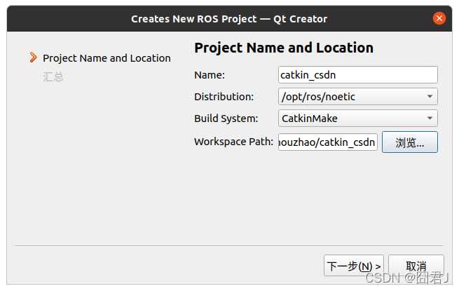The width and height of the screenshot is (459, 291).
Task: Click the bold Project Name and Location heading
Action: coord(283,48)
